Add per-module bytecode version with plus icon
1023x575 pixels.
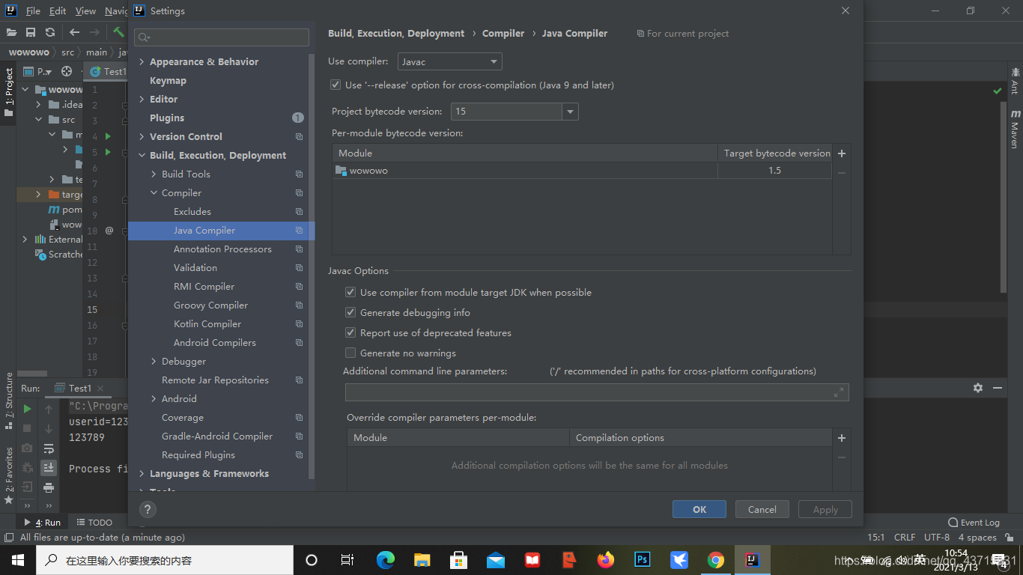pos(842,153)
